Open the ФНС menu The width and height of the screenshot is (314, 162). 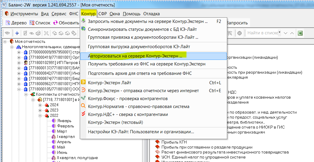pos(74,14)
